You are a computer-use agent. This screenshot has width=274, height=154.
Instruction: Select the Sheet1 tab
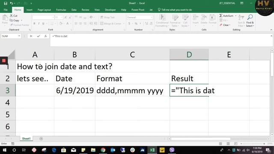tap(26, 139)
